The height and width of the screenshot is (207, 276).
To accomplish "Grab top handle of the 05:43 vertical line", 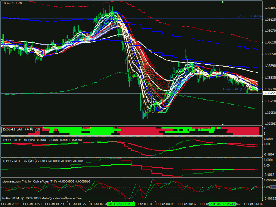I will (x=223, y=2).
